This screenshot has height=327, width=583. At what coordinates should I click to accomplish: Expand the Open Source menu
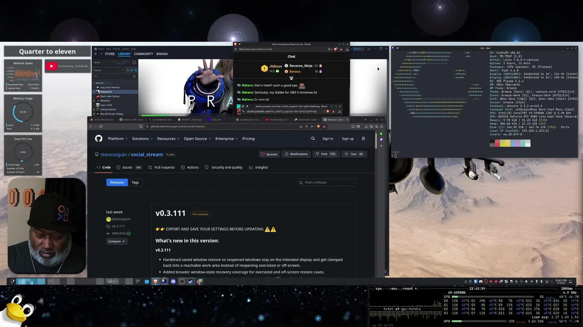point(197,139)
